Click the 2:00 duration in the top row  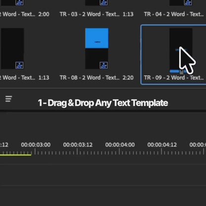tap(44, 14)
